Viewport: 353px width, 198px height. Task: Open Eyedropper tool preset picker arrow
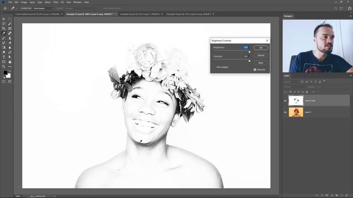(x=17, y=8)
